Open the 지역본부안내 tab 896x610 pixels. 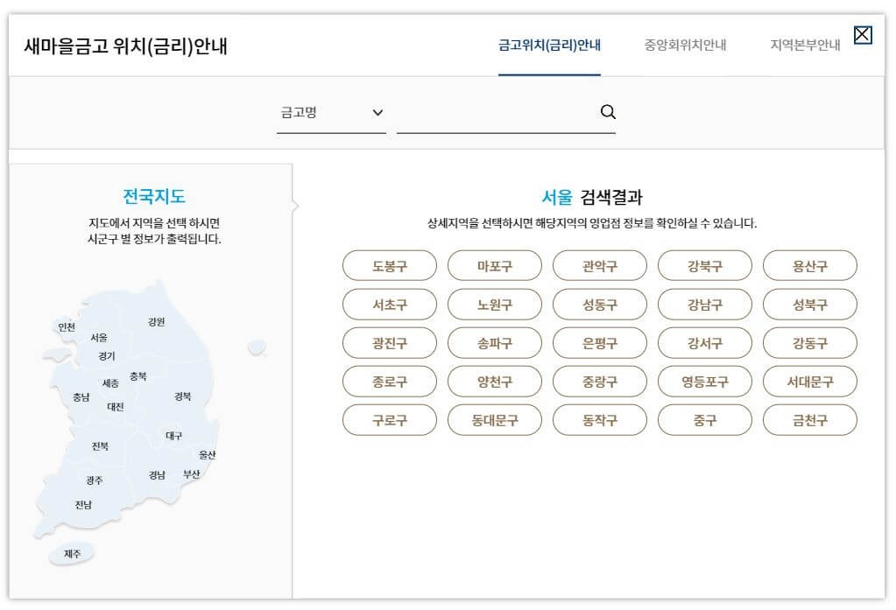tap(805, 45)
